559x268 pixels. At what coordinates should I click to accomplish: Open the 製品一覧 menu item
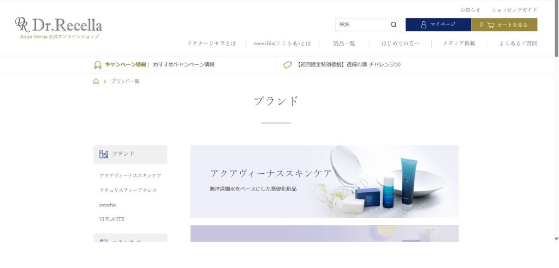pyautogui.click(x=344, y=43)
